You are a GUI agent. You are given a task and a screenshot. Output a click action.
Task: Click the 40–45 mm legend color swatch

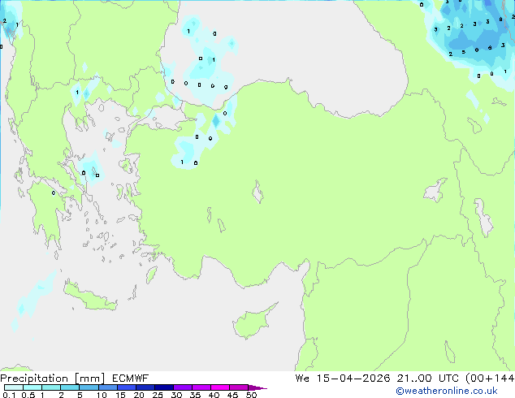pos(220,387)
